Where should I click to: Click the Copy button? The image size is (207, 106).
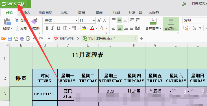pos(21,28)
